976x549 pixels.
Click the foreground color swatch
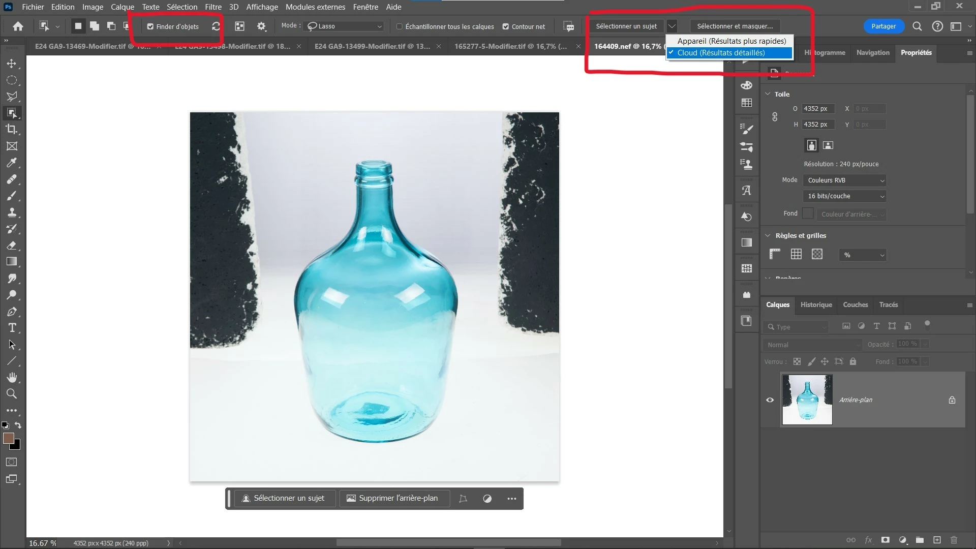pyautogui.click(x=8, y=438)
